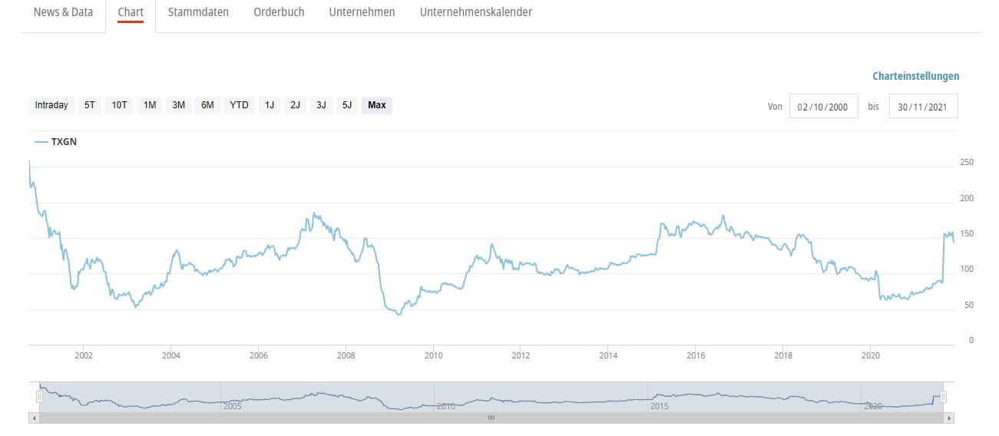Click the right range handle of the navigator

943,396
